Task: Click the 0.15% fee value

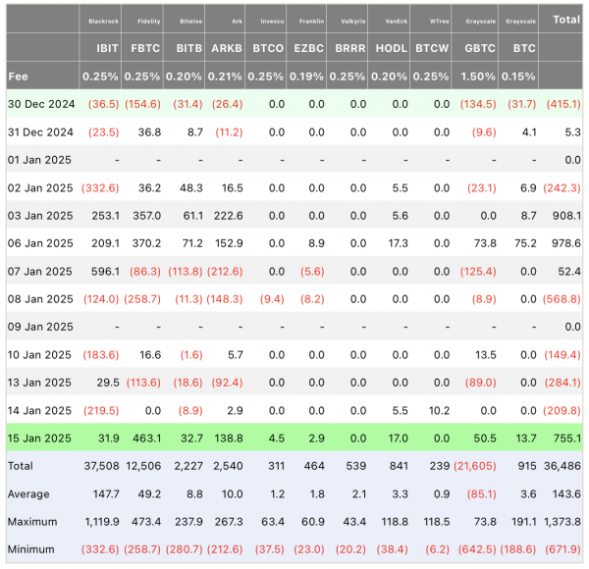Action: 518,77
